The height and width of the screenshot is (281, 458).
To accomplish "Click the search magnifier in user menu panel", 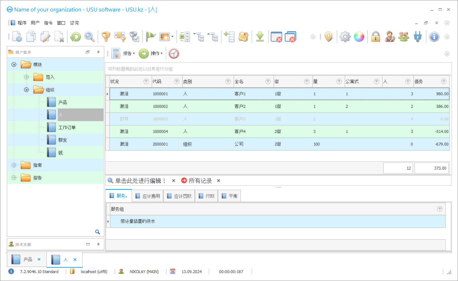I will [x=98, y=232].
